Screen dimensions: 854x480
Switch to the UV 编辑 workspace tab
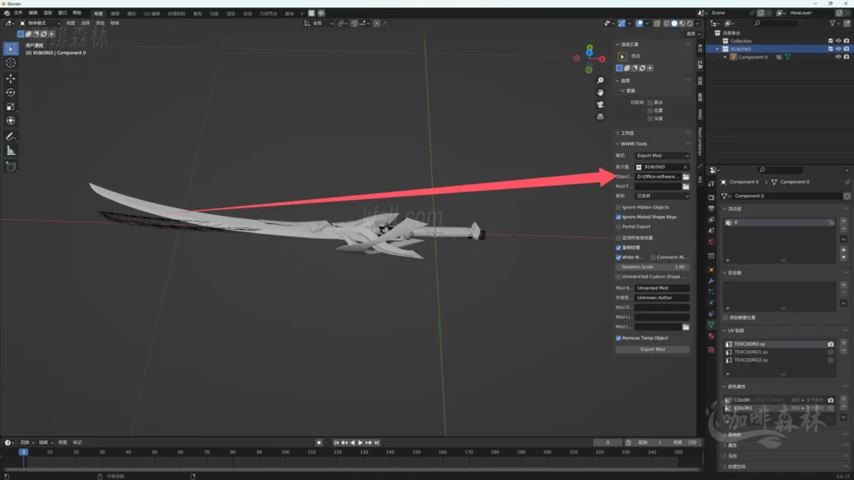click(153, 13)
